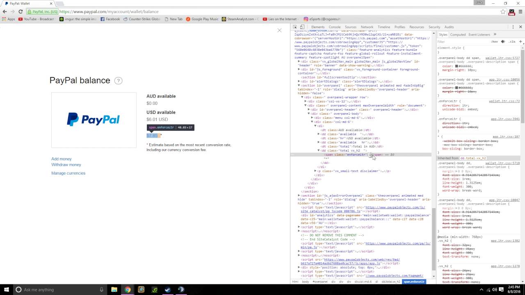Expand the overpanel-header div node
The width and height of the screenshot is (525, 295).
tap(309, 110)
